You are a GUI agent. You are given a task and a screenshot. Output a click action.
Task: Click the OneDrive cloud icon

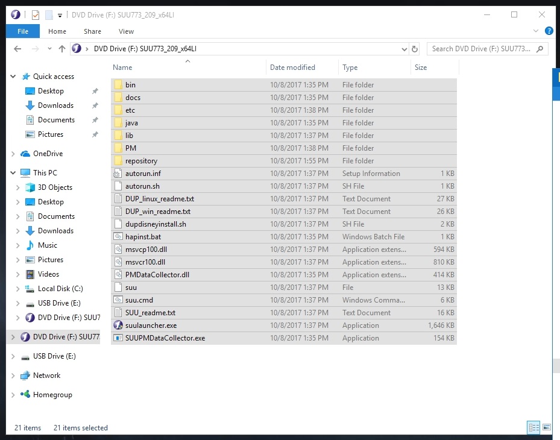pos(25,154)
